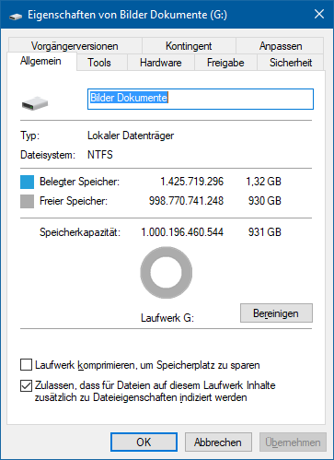
Task: Click the Bilder Dokumente name field
Action: [201, 99]
